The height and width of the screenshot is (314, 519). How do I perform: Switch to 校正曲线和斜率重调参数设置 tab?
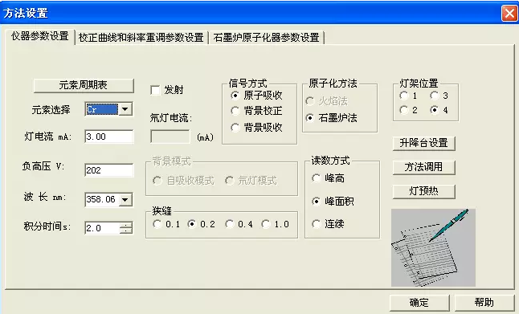tap(141, 38)
